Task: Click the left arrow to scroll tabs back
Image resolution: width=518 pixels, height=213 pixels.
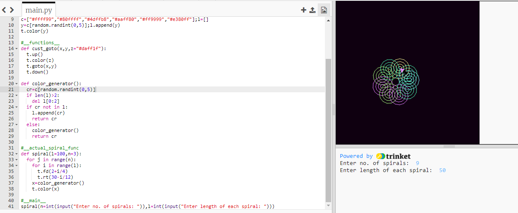Action: (5, 10)
